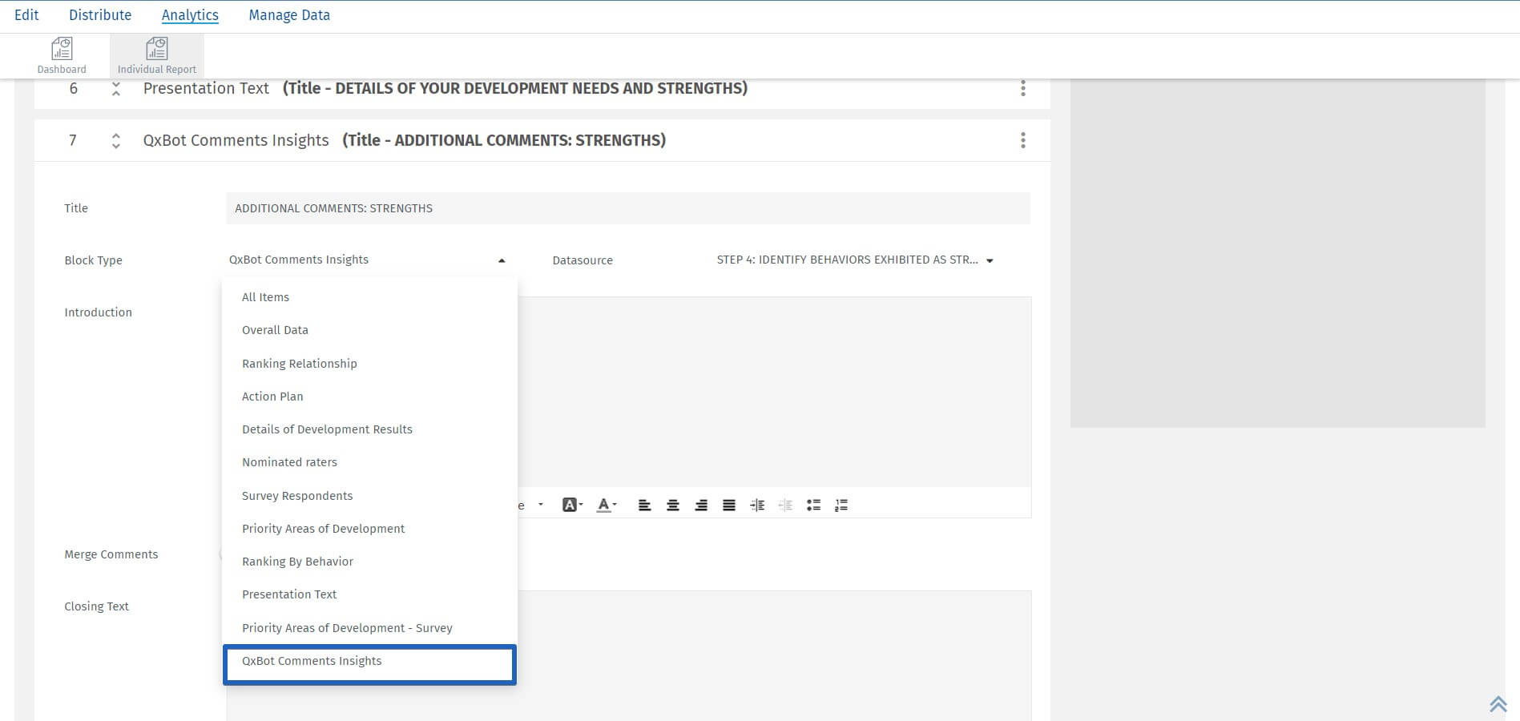This screenshot has width=1520, height=721.
Task: Collapse block 7 using its reorder chevrons
Action: [x=115, y=140]
